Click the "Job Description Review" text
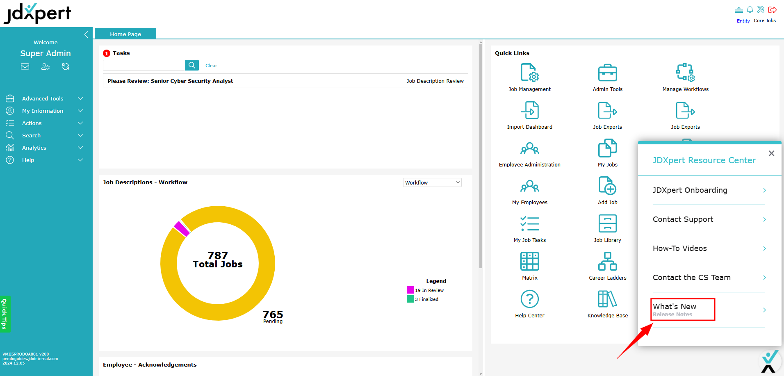This screenshot has width=784, height=376. 435,81
